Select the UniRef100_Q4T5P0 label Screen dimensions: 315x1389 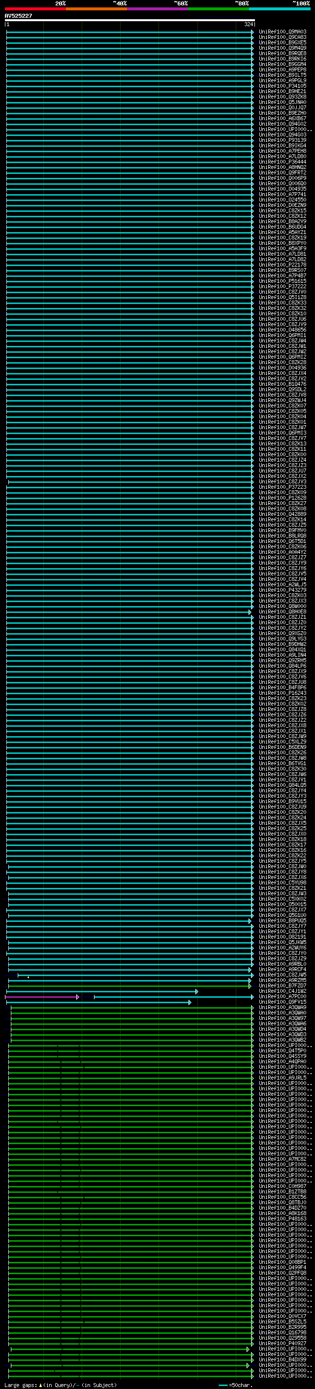[283, 1051]
